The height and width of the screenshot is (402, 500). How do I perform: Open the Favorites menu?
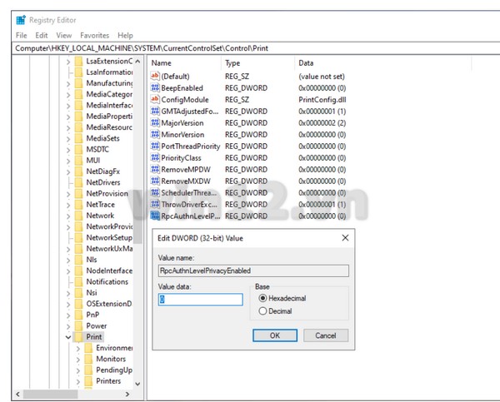pos(94,36)
